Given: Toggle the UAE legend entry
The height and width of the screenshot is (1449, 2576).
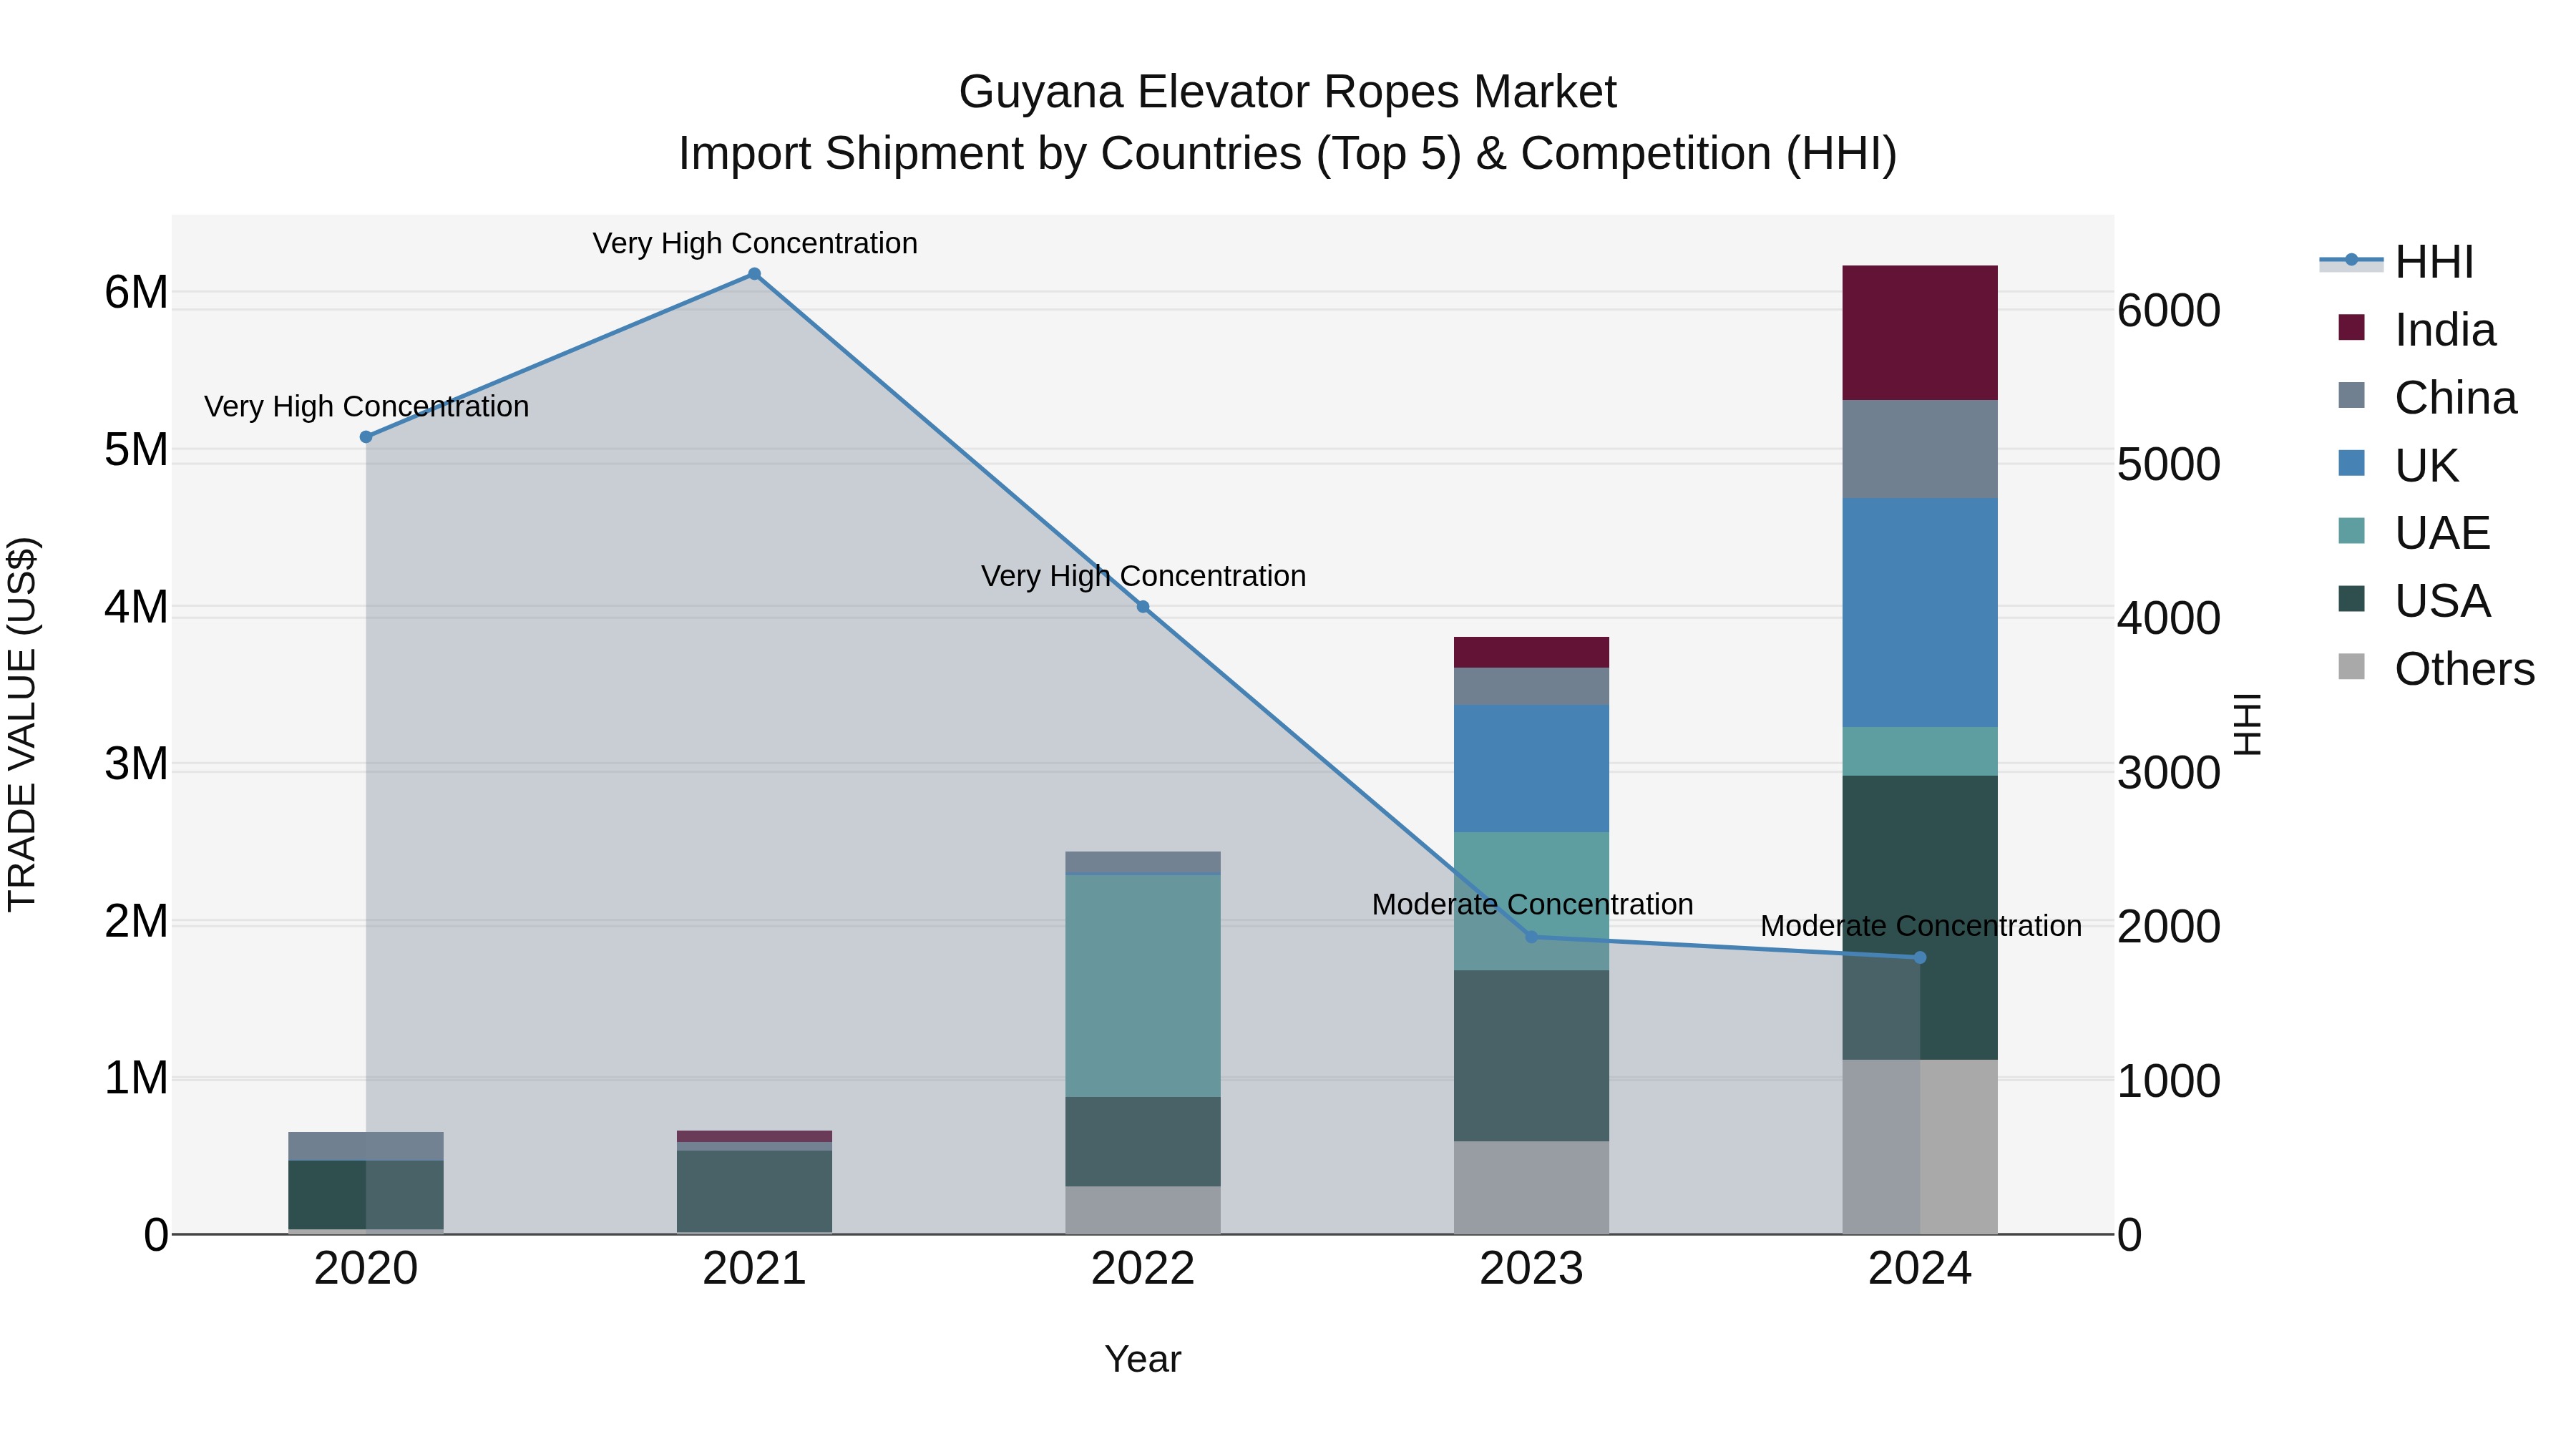Looking at the screenshot, I should tap(2414, 533).
